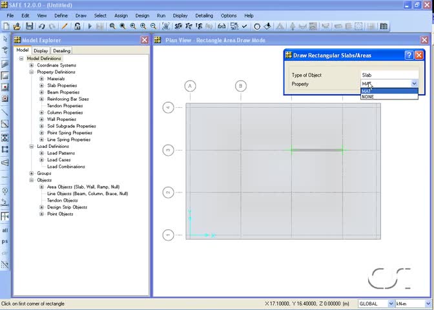Click the zoom in one step icon

coord(143,26)
